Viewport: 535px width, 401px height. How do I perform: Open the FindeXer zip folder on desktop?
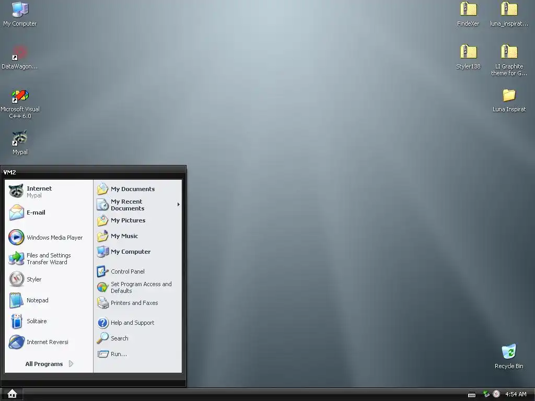(x=468, y=14)
